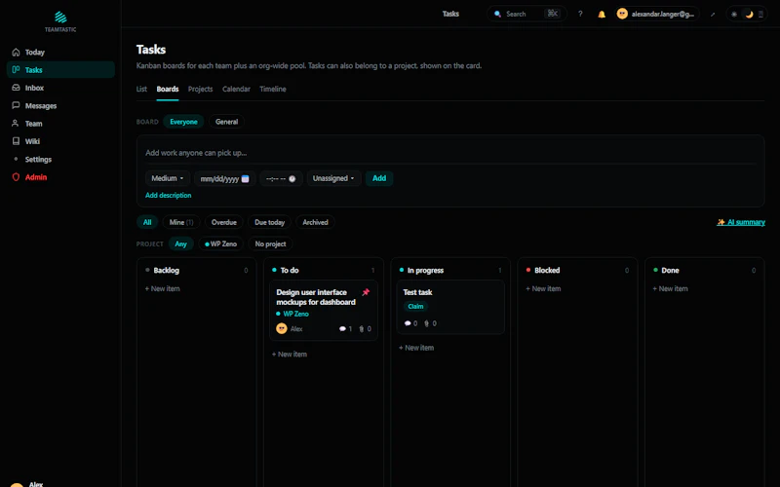Add a New item in Backlog column

pyautogui.click(x=162, y=288)
